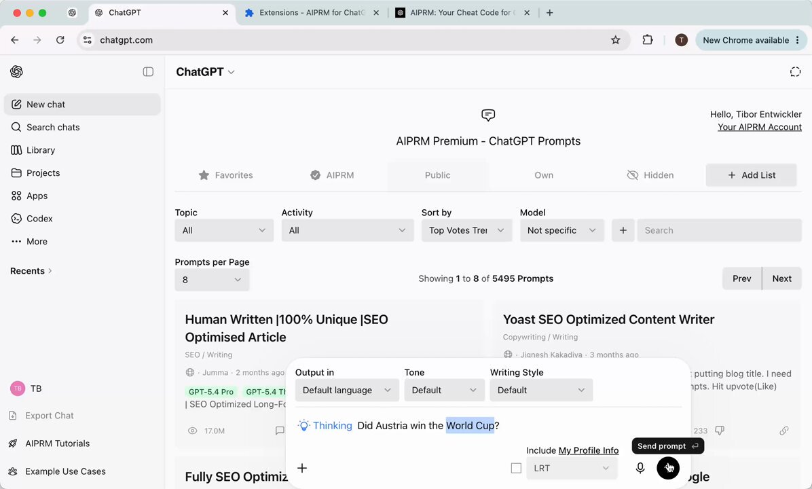This screenshot has height=489, width=812.
Task: Open AIPRM Tutorials link
Action: click(x=50, y=443)
